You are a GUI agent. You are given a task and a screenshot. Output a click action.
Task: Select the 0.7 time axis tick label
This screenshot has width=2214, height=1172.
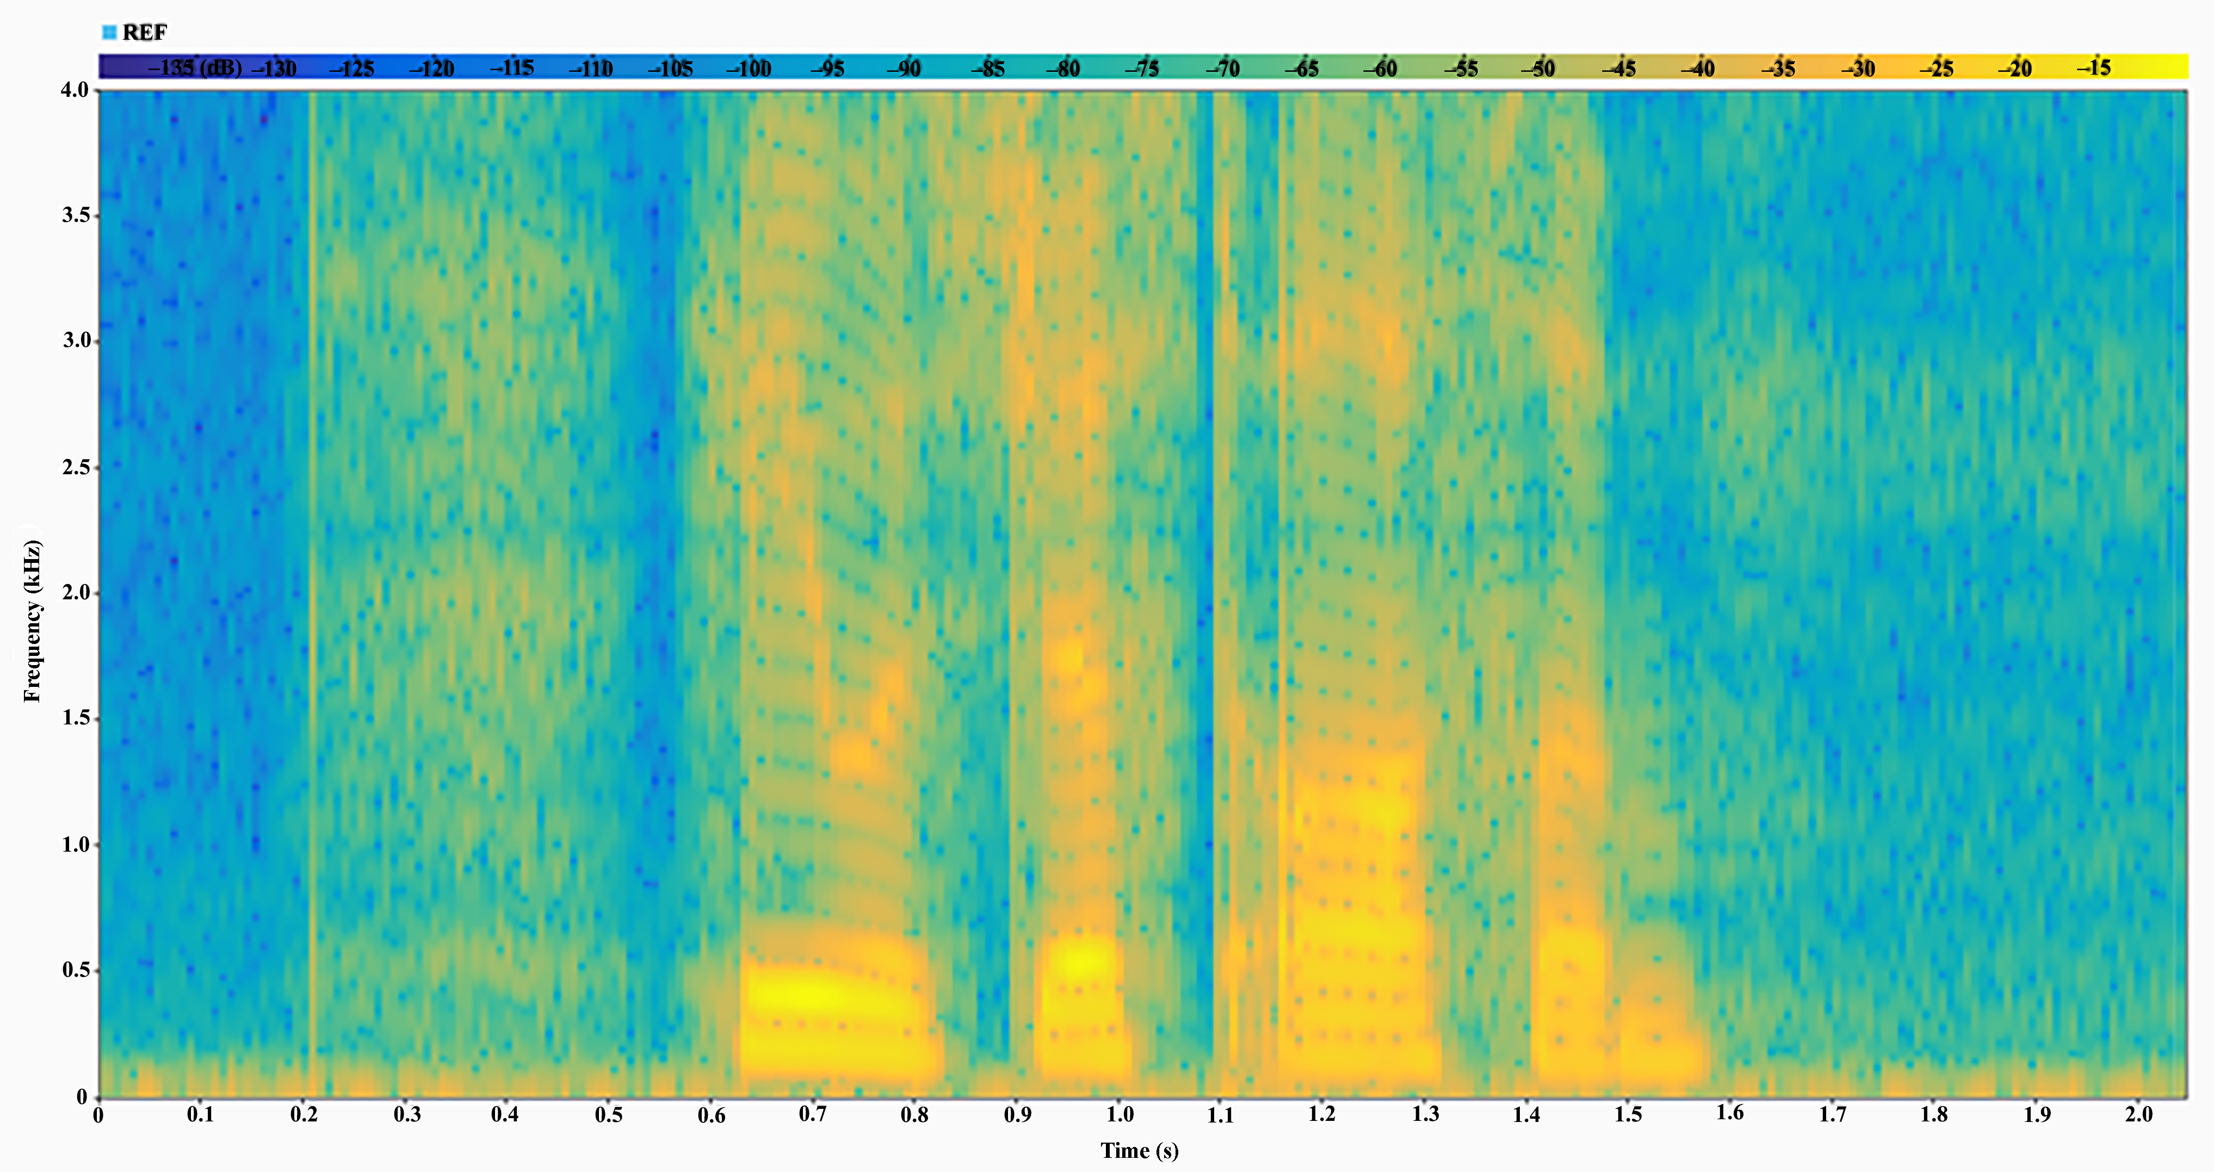pyautogui.click(x=812, y=1114)
